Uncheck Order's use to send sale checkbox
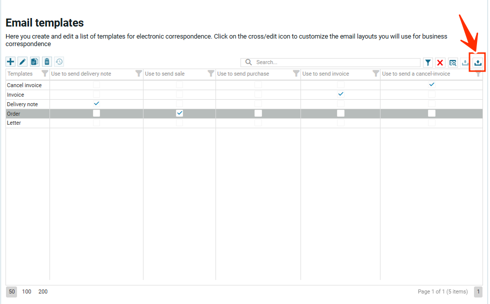This screenshot has height=304, width=490. [x=179, y=113]
